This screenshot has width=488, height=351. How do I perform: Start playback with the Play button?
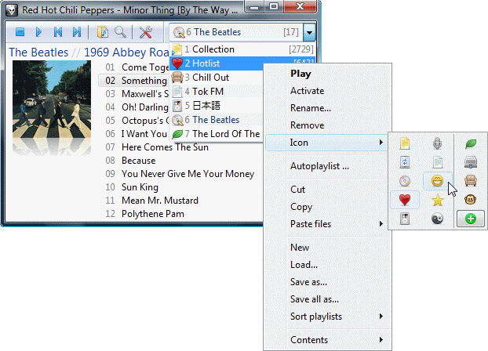click(38, 32)
